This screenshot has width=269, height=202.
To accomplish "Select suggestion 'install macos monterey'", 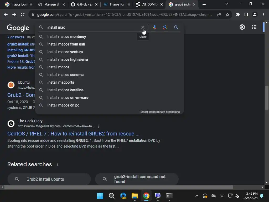I will pyautogui.click(x=110, y=37).
